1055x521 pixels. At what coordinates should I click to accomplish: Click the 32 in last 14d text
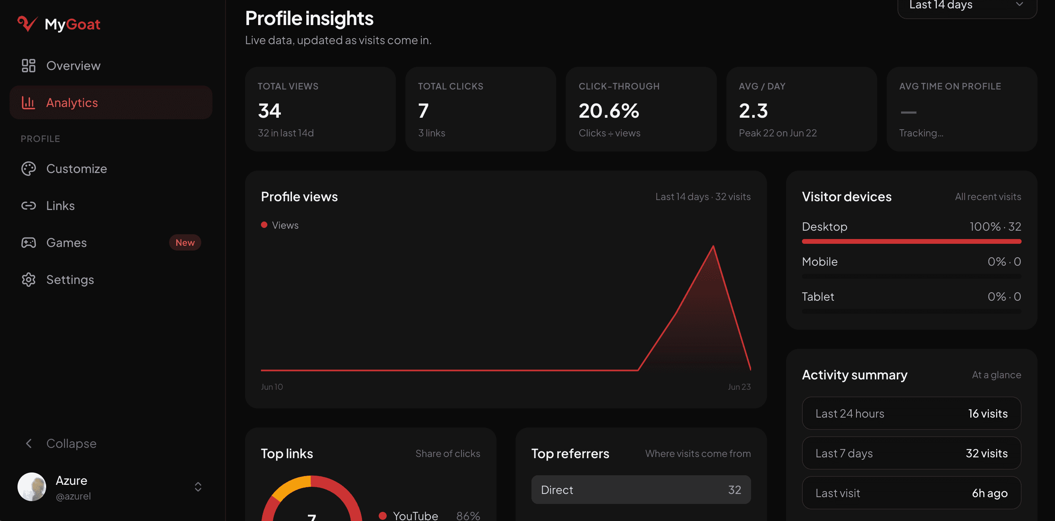[x=286, y=133]
